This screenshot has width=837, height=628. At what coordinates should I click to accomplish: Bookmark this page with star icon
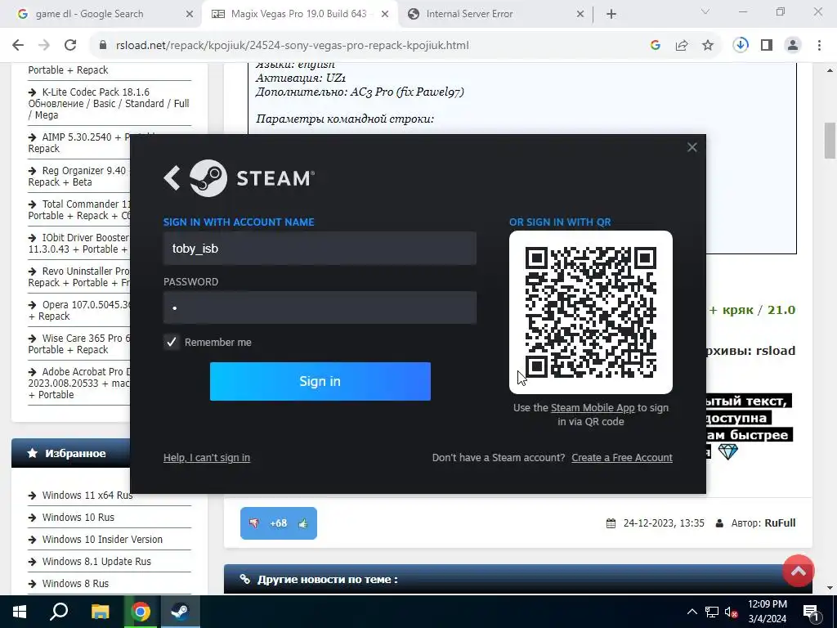(708, 46)
